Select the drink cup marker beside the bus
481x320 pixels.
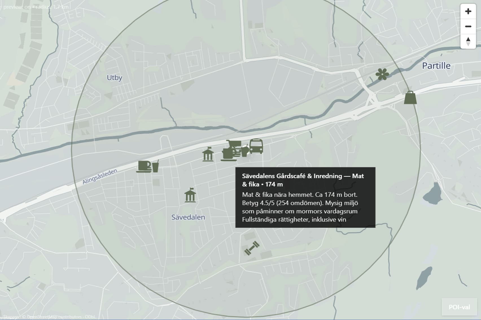pos(245,151)
